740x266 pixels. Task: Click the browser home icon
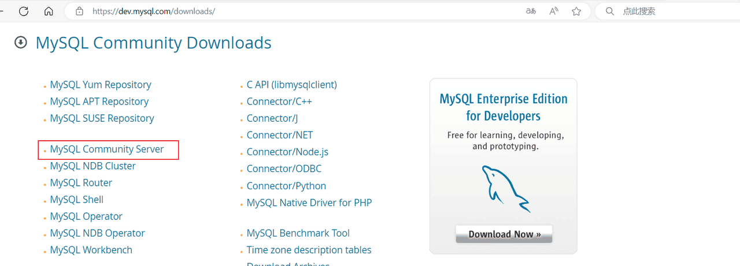click(49, 11)
